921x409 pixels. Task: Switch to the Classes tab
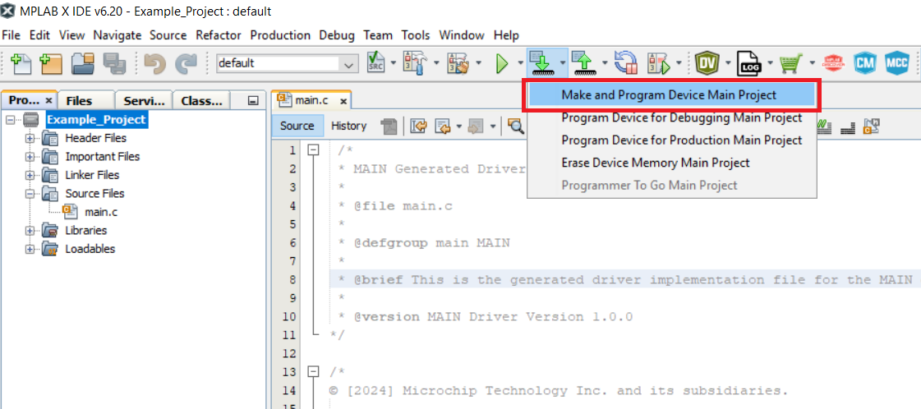coord(201,101)
